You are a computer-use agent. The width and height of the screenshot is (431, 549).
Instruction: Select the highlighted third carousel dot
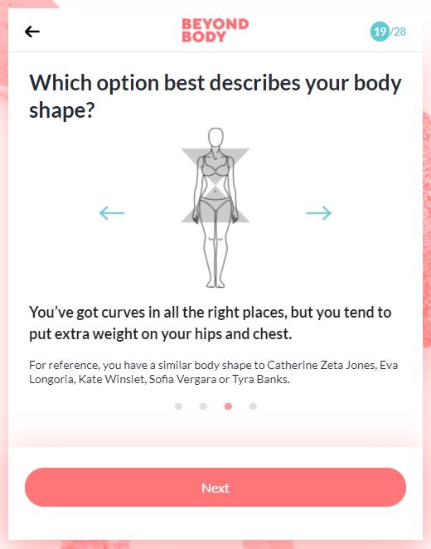228,406
